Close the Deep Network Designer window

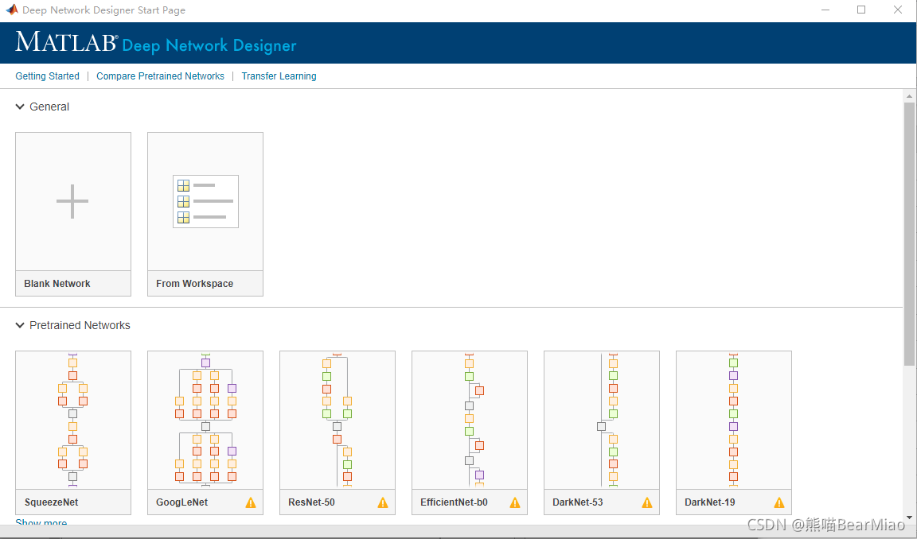[x=898, y=10]
